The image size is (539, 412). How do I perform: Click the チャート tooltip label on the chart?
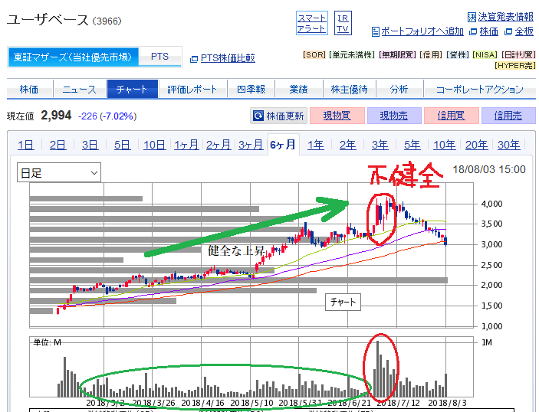coord(343,302)
